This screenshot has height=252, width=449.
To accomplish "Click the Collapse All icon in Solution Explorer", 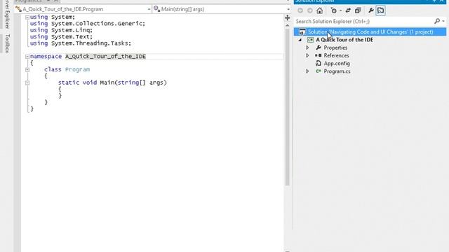I will pyautogui.click(x=358, y=10).
